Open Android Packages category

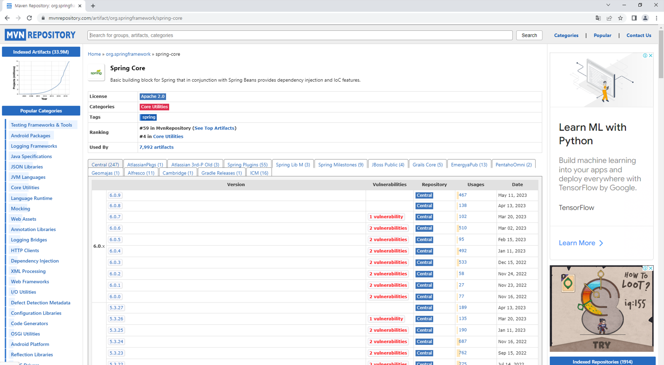pyautogui.click(x=30, y=136)
